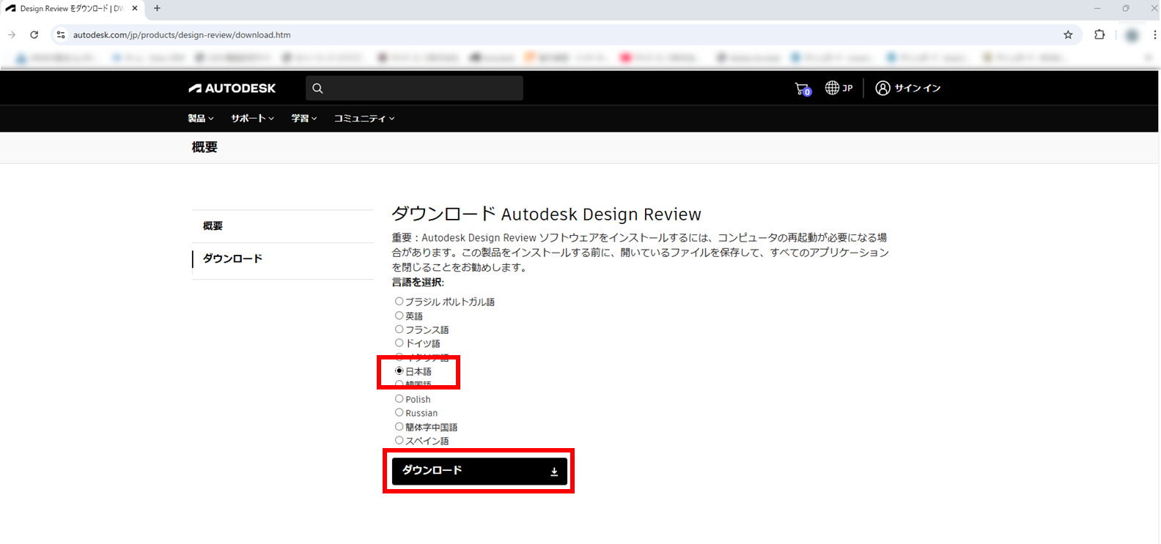1161x544 pixels.
Task: Open a new browser tab
Action: (x=157, y=9)
